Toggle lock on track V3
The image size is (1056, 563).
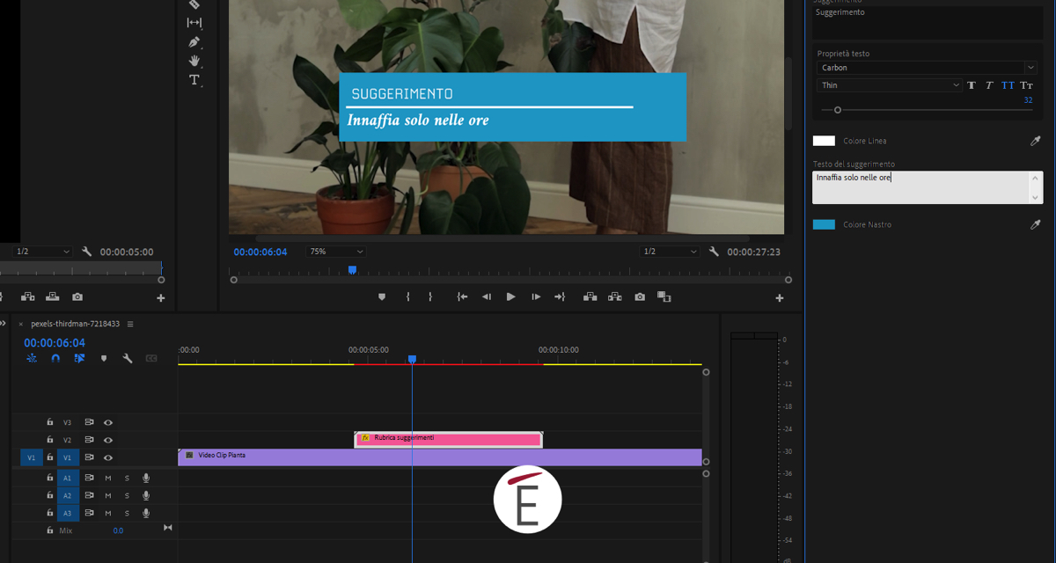[50, 422]
